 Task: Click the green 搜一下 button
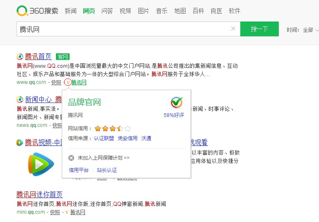click(259, 29)
